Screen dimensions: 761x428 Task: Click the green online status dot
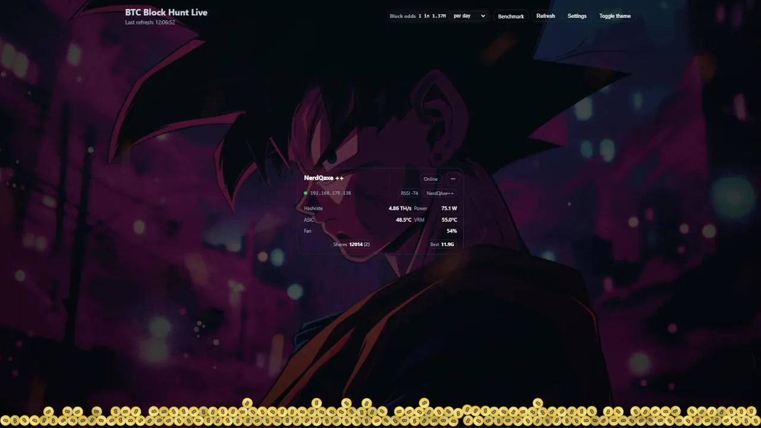306,193
